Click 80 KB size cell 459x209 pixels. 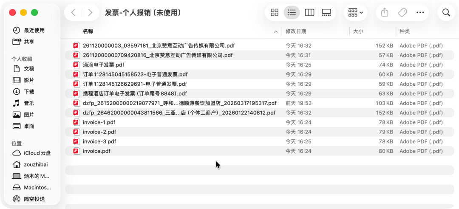click(x=386, y=151)
